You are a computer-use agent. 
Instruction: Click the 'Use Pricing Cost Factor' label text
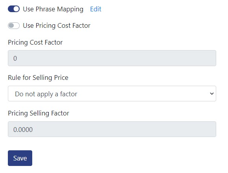[x=57, y=25]
